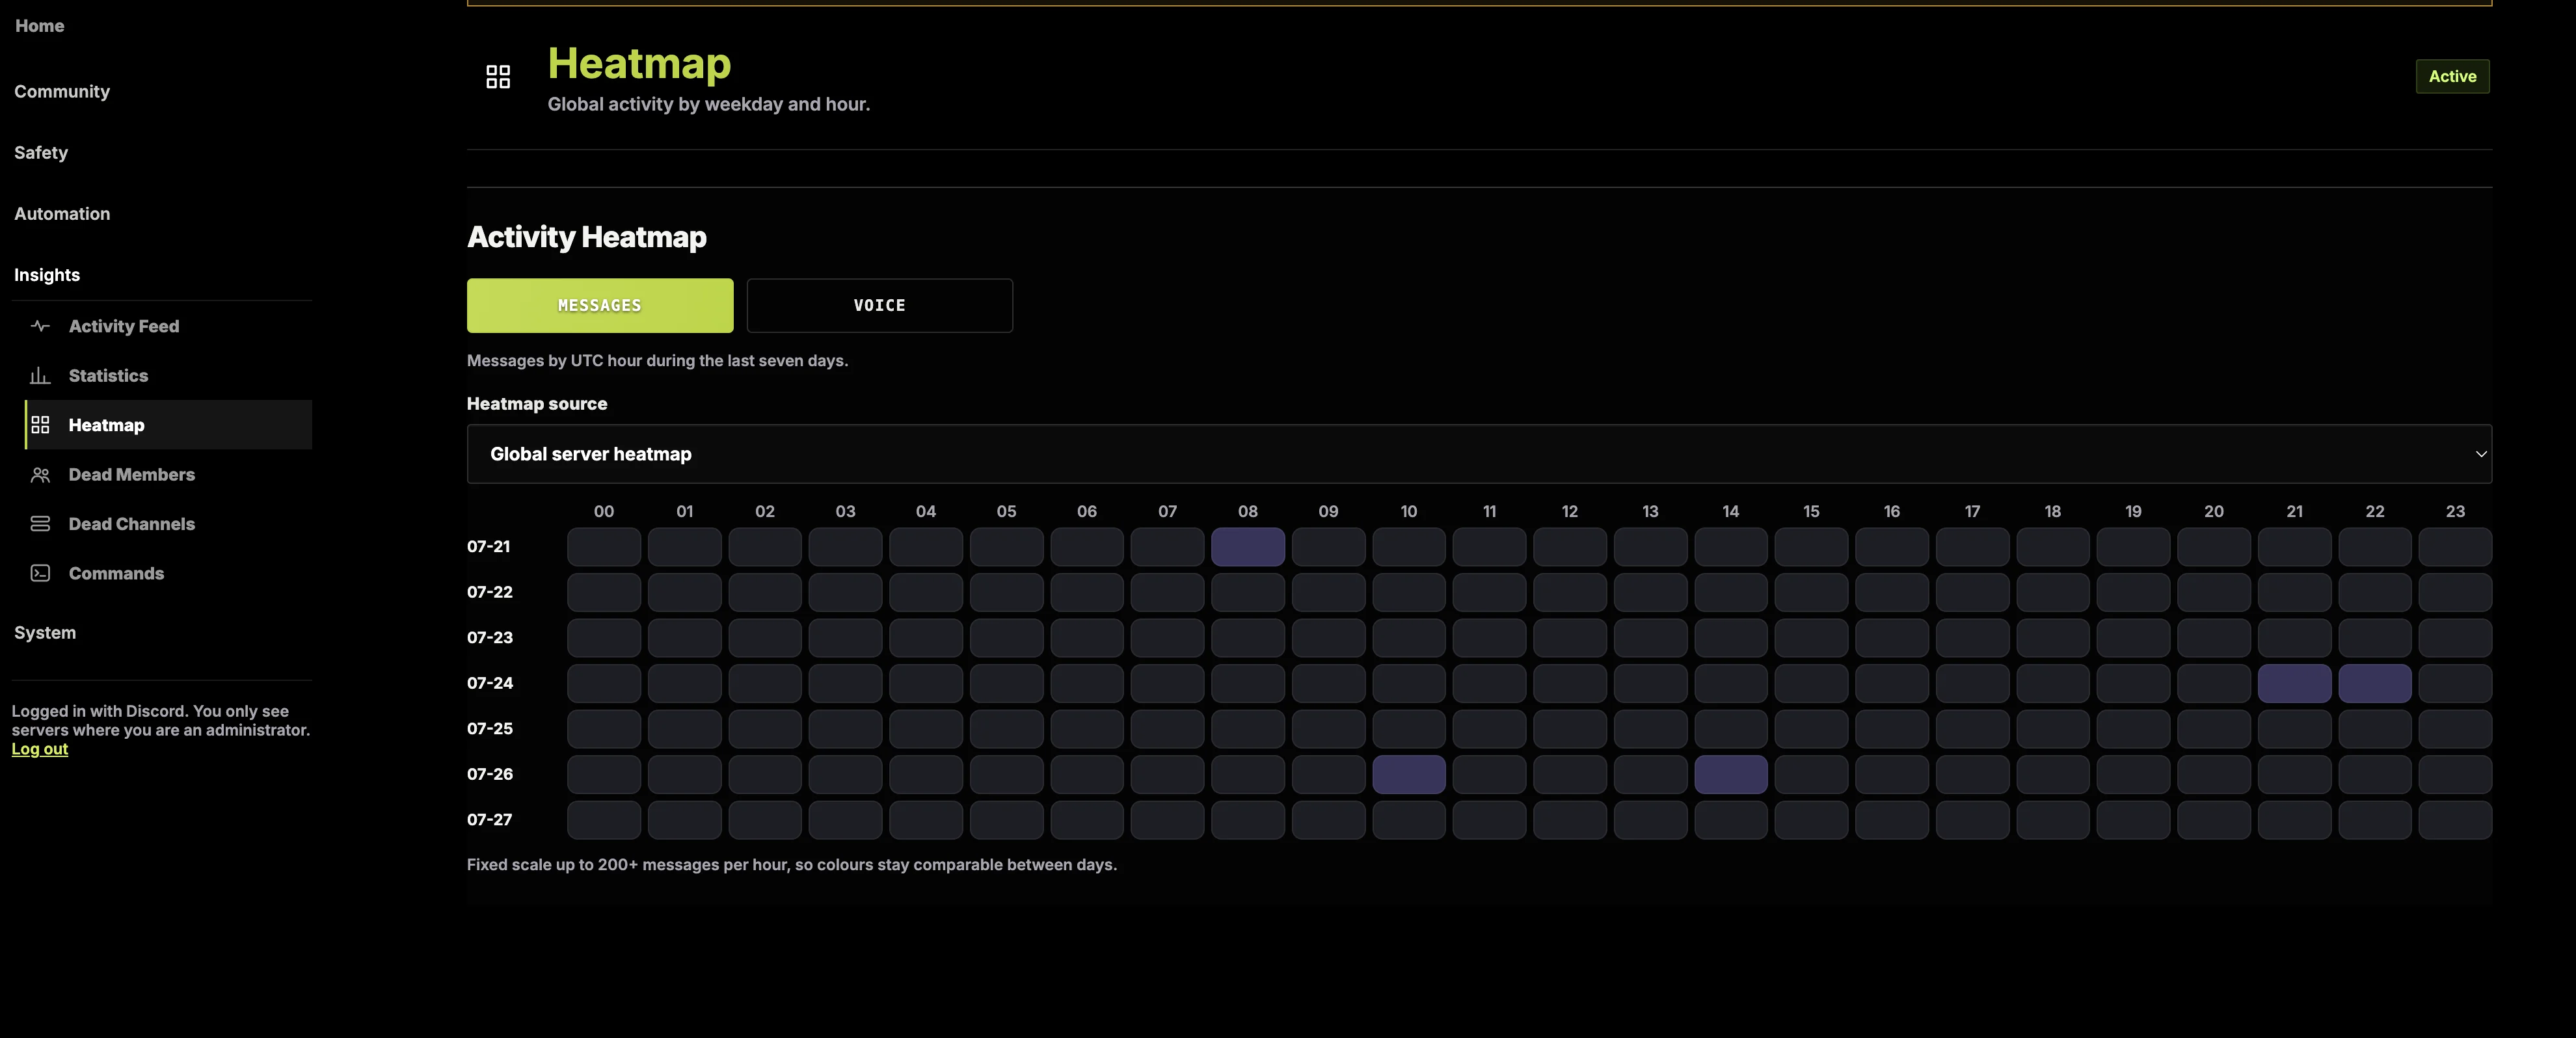The width and height of the screenshot is (2576, 1038).
Task: Click the 07-21 row label
Action: pyautogui.click(x=489, y=546)
